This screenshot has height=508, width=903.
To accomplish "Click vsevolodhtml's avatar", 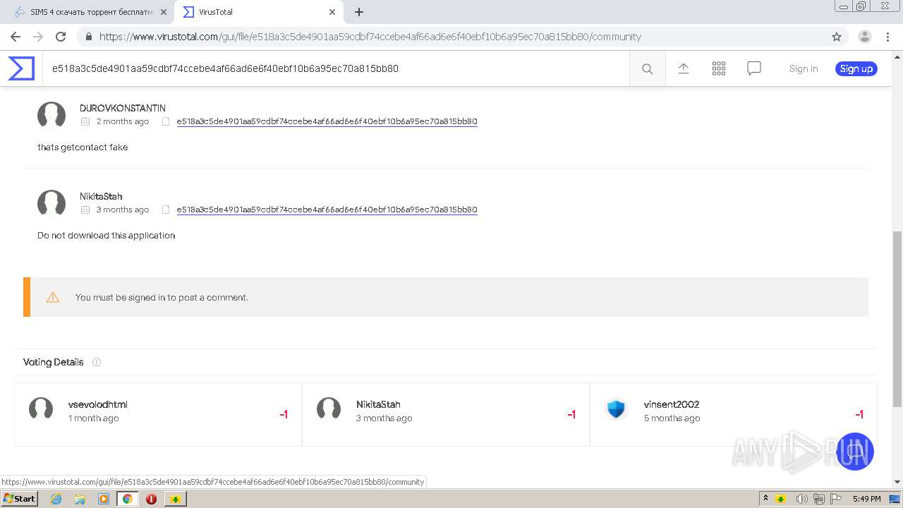I will point(41,409).
